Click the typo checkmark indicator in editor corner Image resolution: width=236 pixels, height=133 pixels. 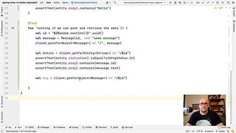click(221, 8)
